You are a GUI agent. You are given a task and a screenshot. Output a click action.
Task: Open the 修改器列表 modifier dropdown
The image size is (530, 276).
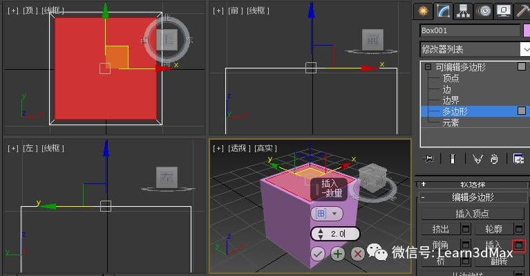[x=475, y=49]
